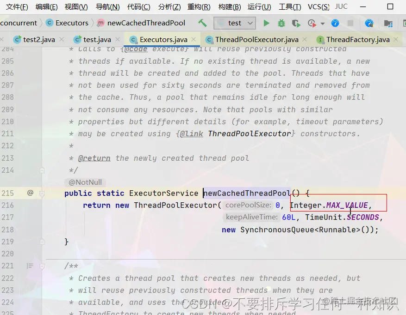Image resolution: width=406 pixels, height=315 pixels.
Task: Click the clock-and-play Profiler run icon
Action: click(x=312, y=24)
